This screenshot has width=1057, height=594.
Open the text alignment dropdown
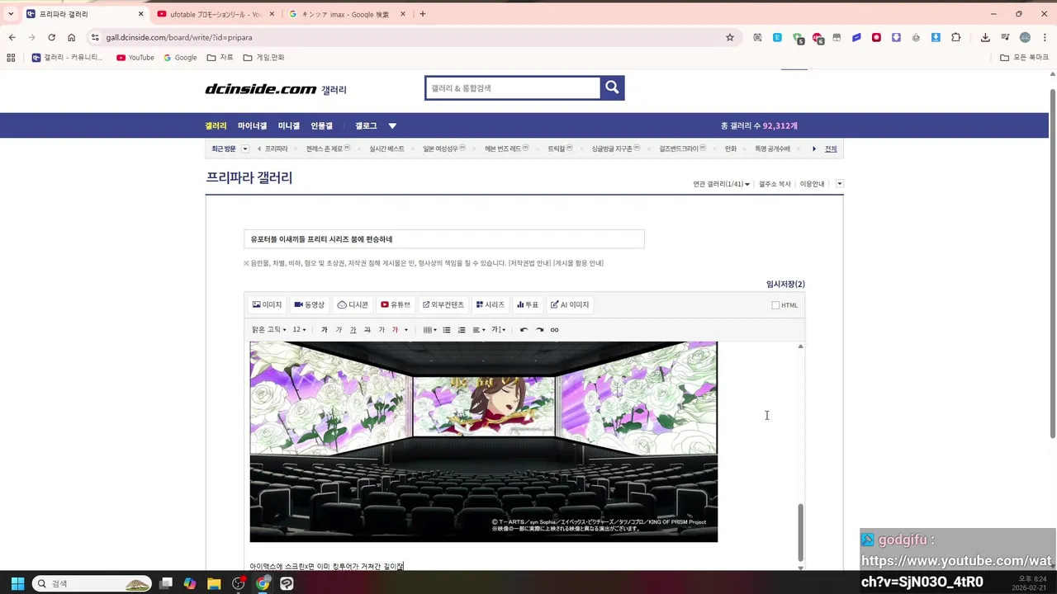(479, 330)
